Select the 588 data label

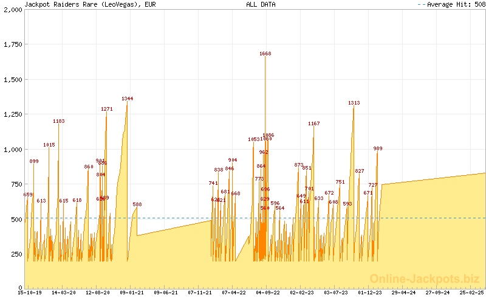coord(137,204)
